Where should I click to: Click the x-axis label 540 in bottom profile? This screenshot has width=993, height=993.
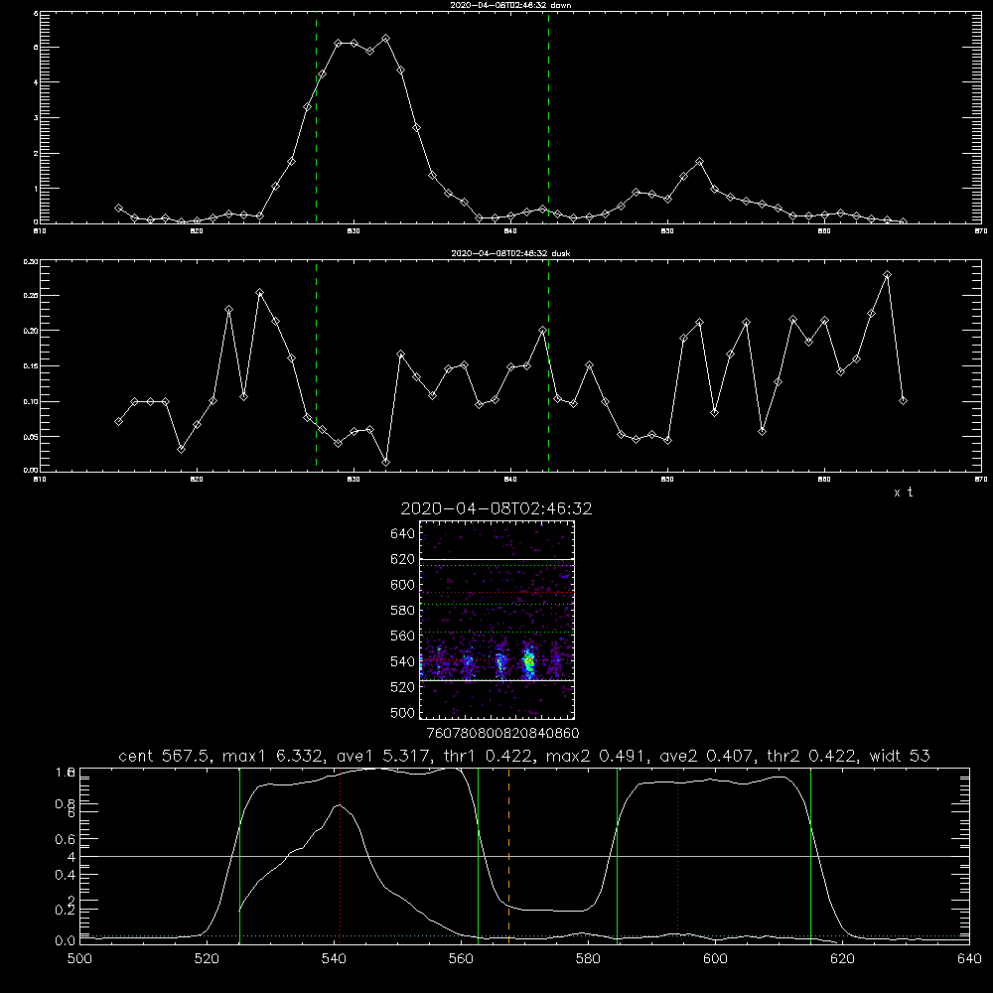334,959
